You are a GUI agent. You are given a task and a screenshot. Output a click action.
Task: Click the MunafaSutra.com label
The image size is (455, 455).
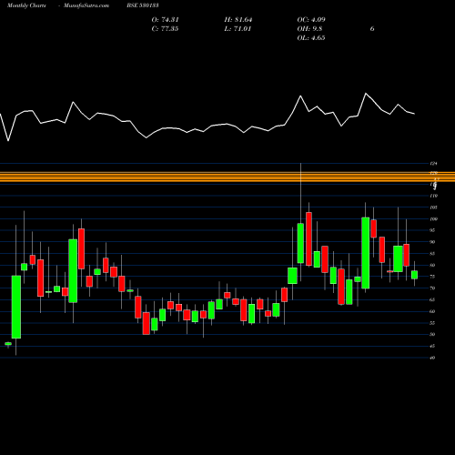click(86, 5)
